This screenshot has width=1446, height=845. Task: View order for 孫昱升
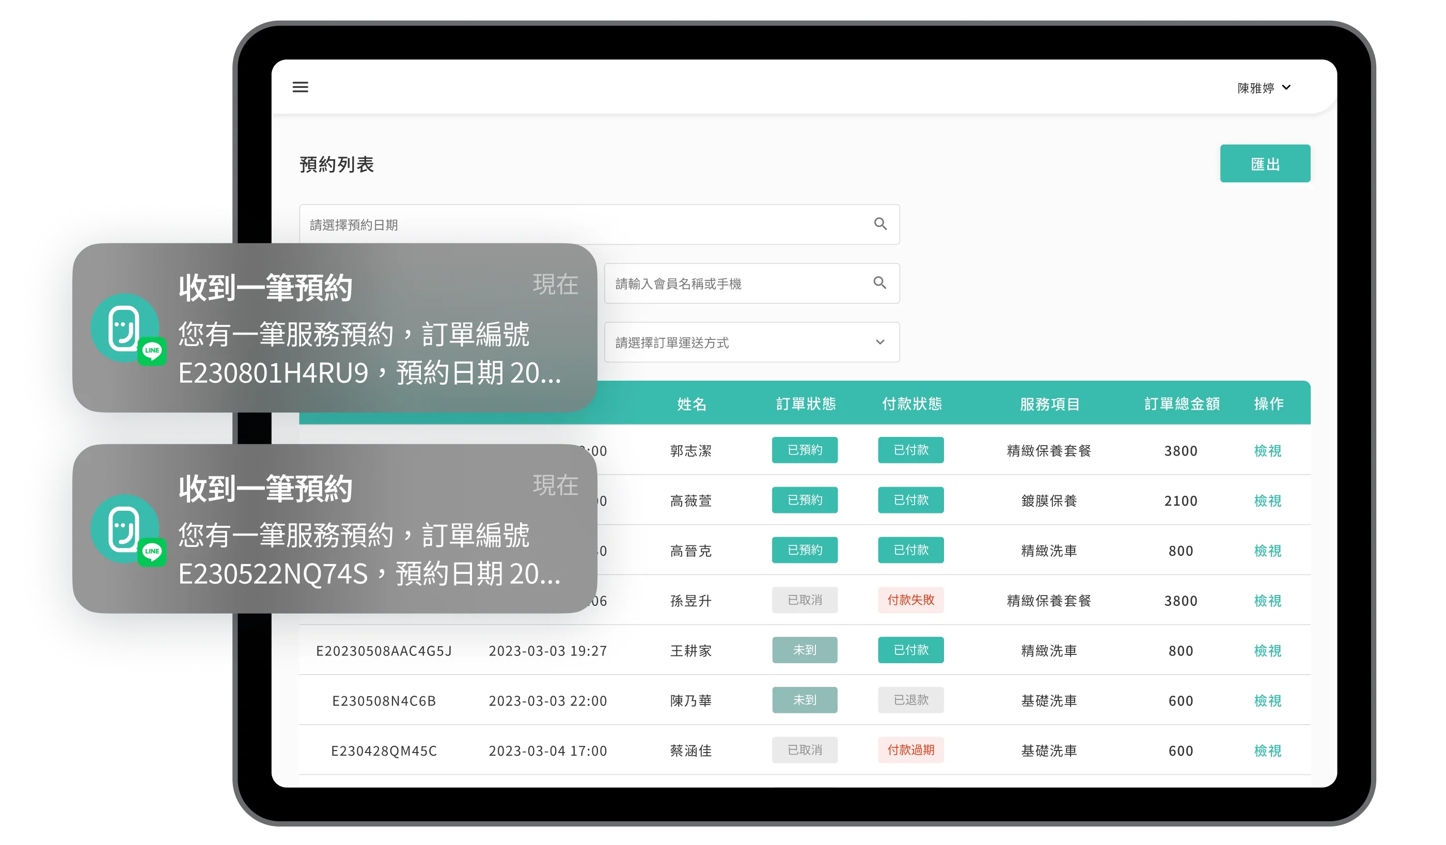[1267, 601]
